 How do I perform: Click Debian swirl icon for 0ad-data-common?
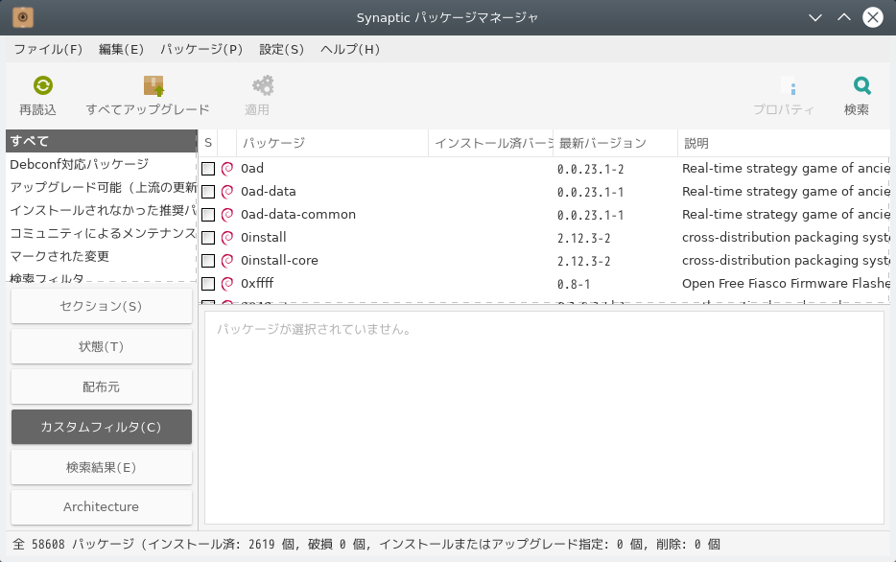pyautogui.click(x=227, y=214)
